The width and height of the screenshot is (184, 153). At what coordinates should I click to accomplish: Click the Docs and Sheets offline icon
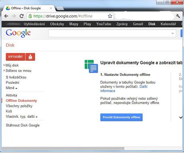[x=91, y=66]
